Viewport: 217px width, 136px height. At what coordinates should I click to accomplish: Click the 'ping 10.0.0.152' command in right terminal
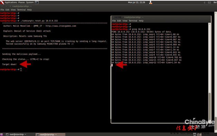click(x=141, y=29)
